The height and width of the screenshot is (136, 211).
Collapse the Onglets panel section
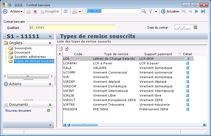pyautogui.click(x=50, y=43)
